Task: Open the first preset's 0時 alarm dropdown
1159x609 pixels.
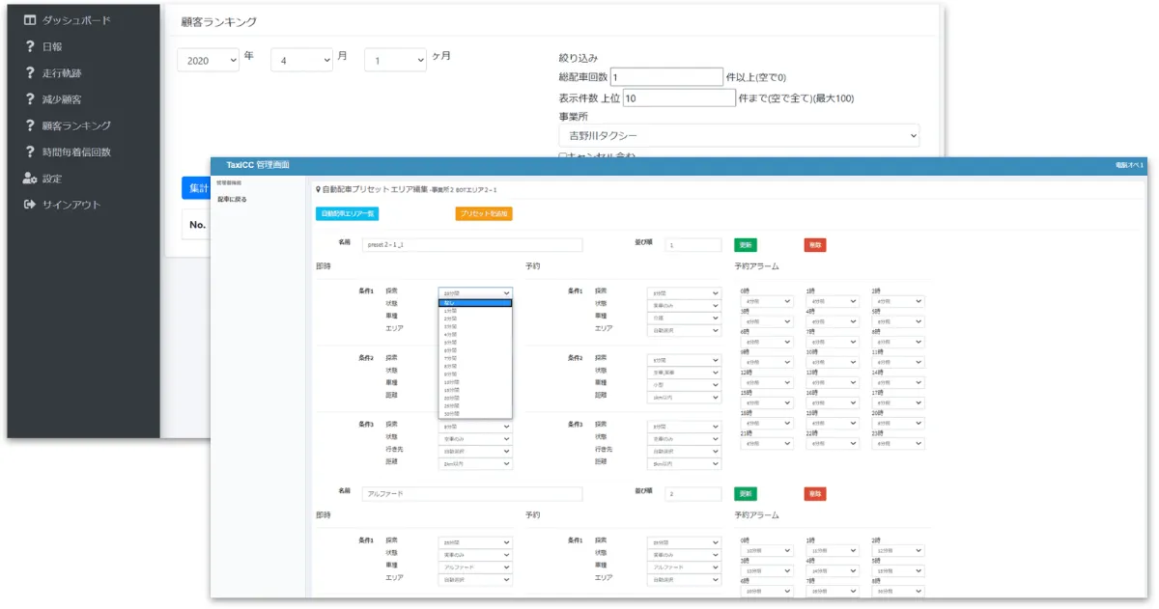Action: click(x=767, y=301)
